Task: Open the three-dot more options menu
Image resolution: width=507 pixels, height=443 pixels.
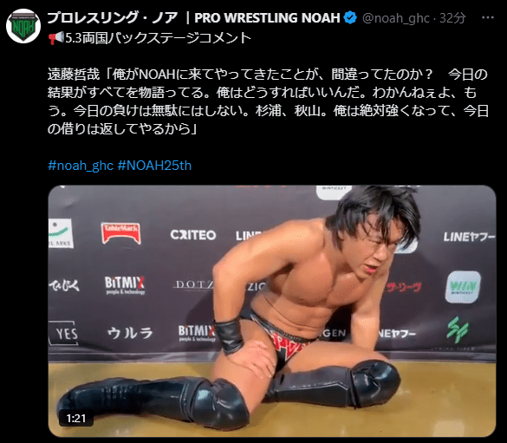Action: pos(488,18)
